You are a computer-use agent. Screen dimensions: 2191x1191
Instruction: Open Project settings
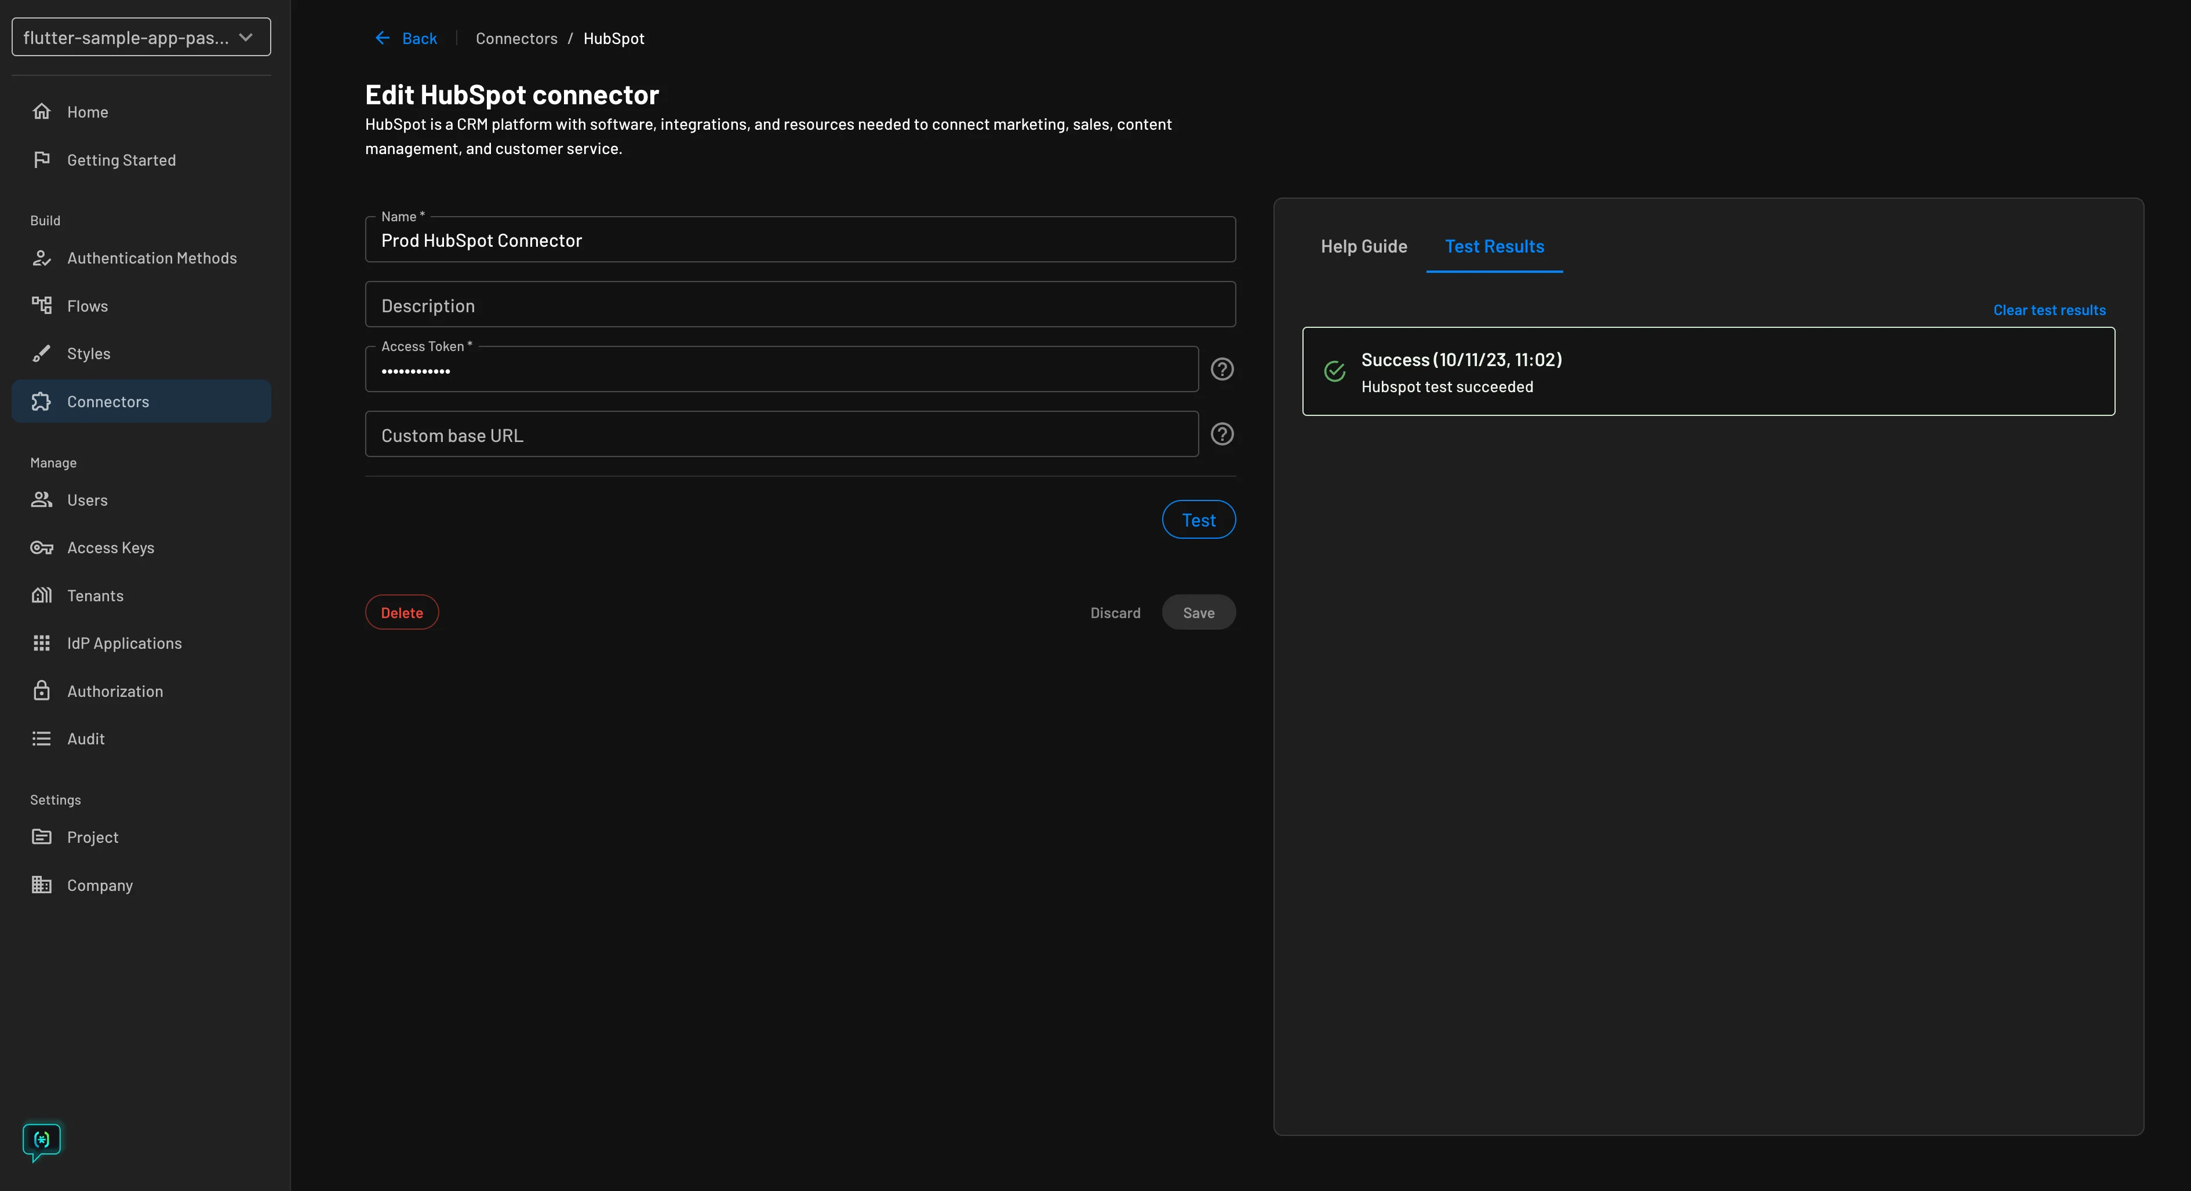pyautogui.click(x=141, y=838)
